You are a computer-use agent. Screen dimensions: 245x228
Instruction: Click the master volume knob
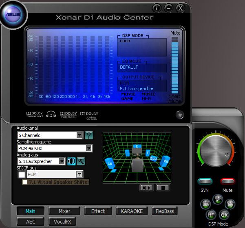tap(216, 150)
